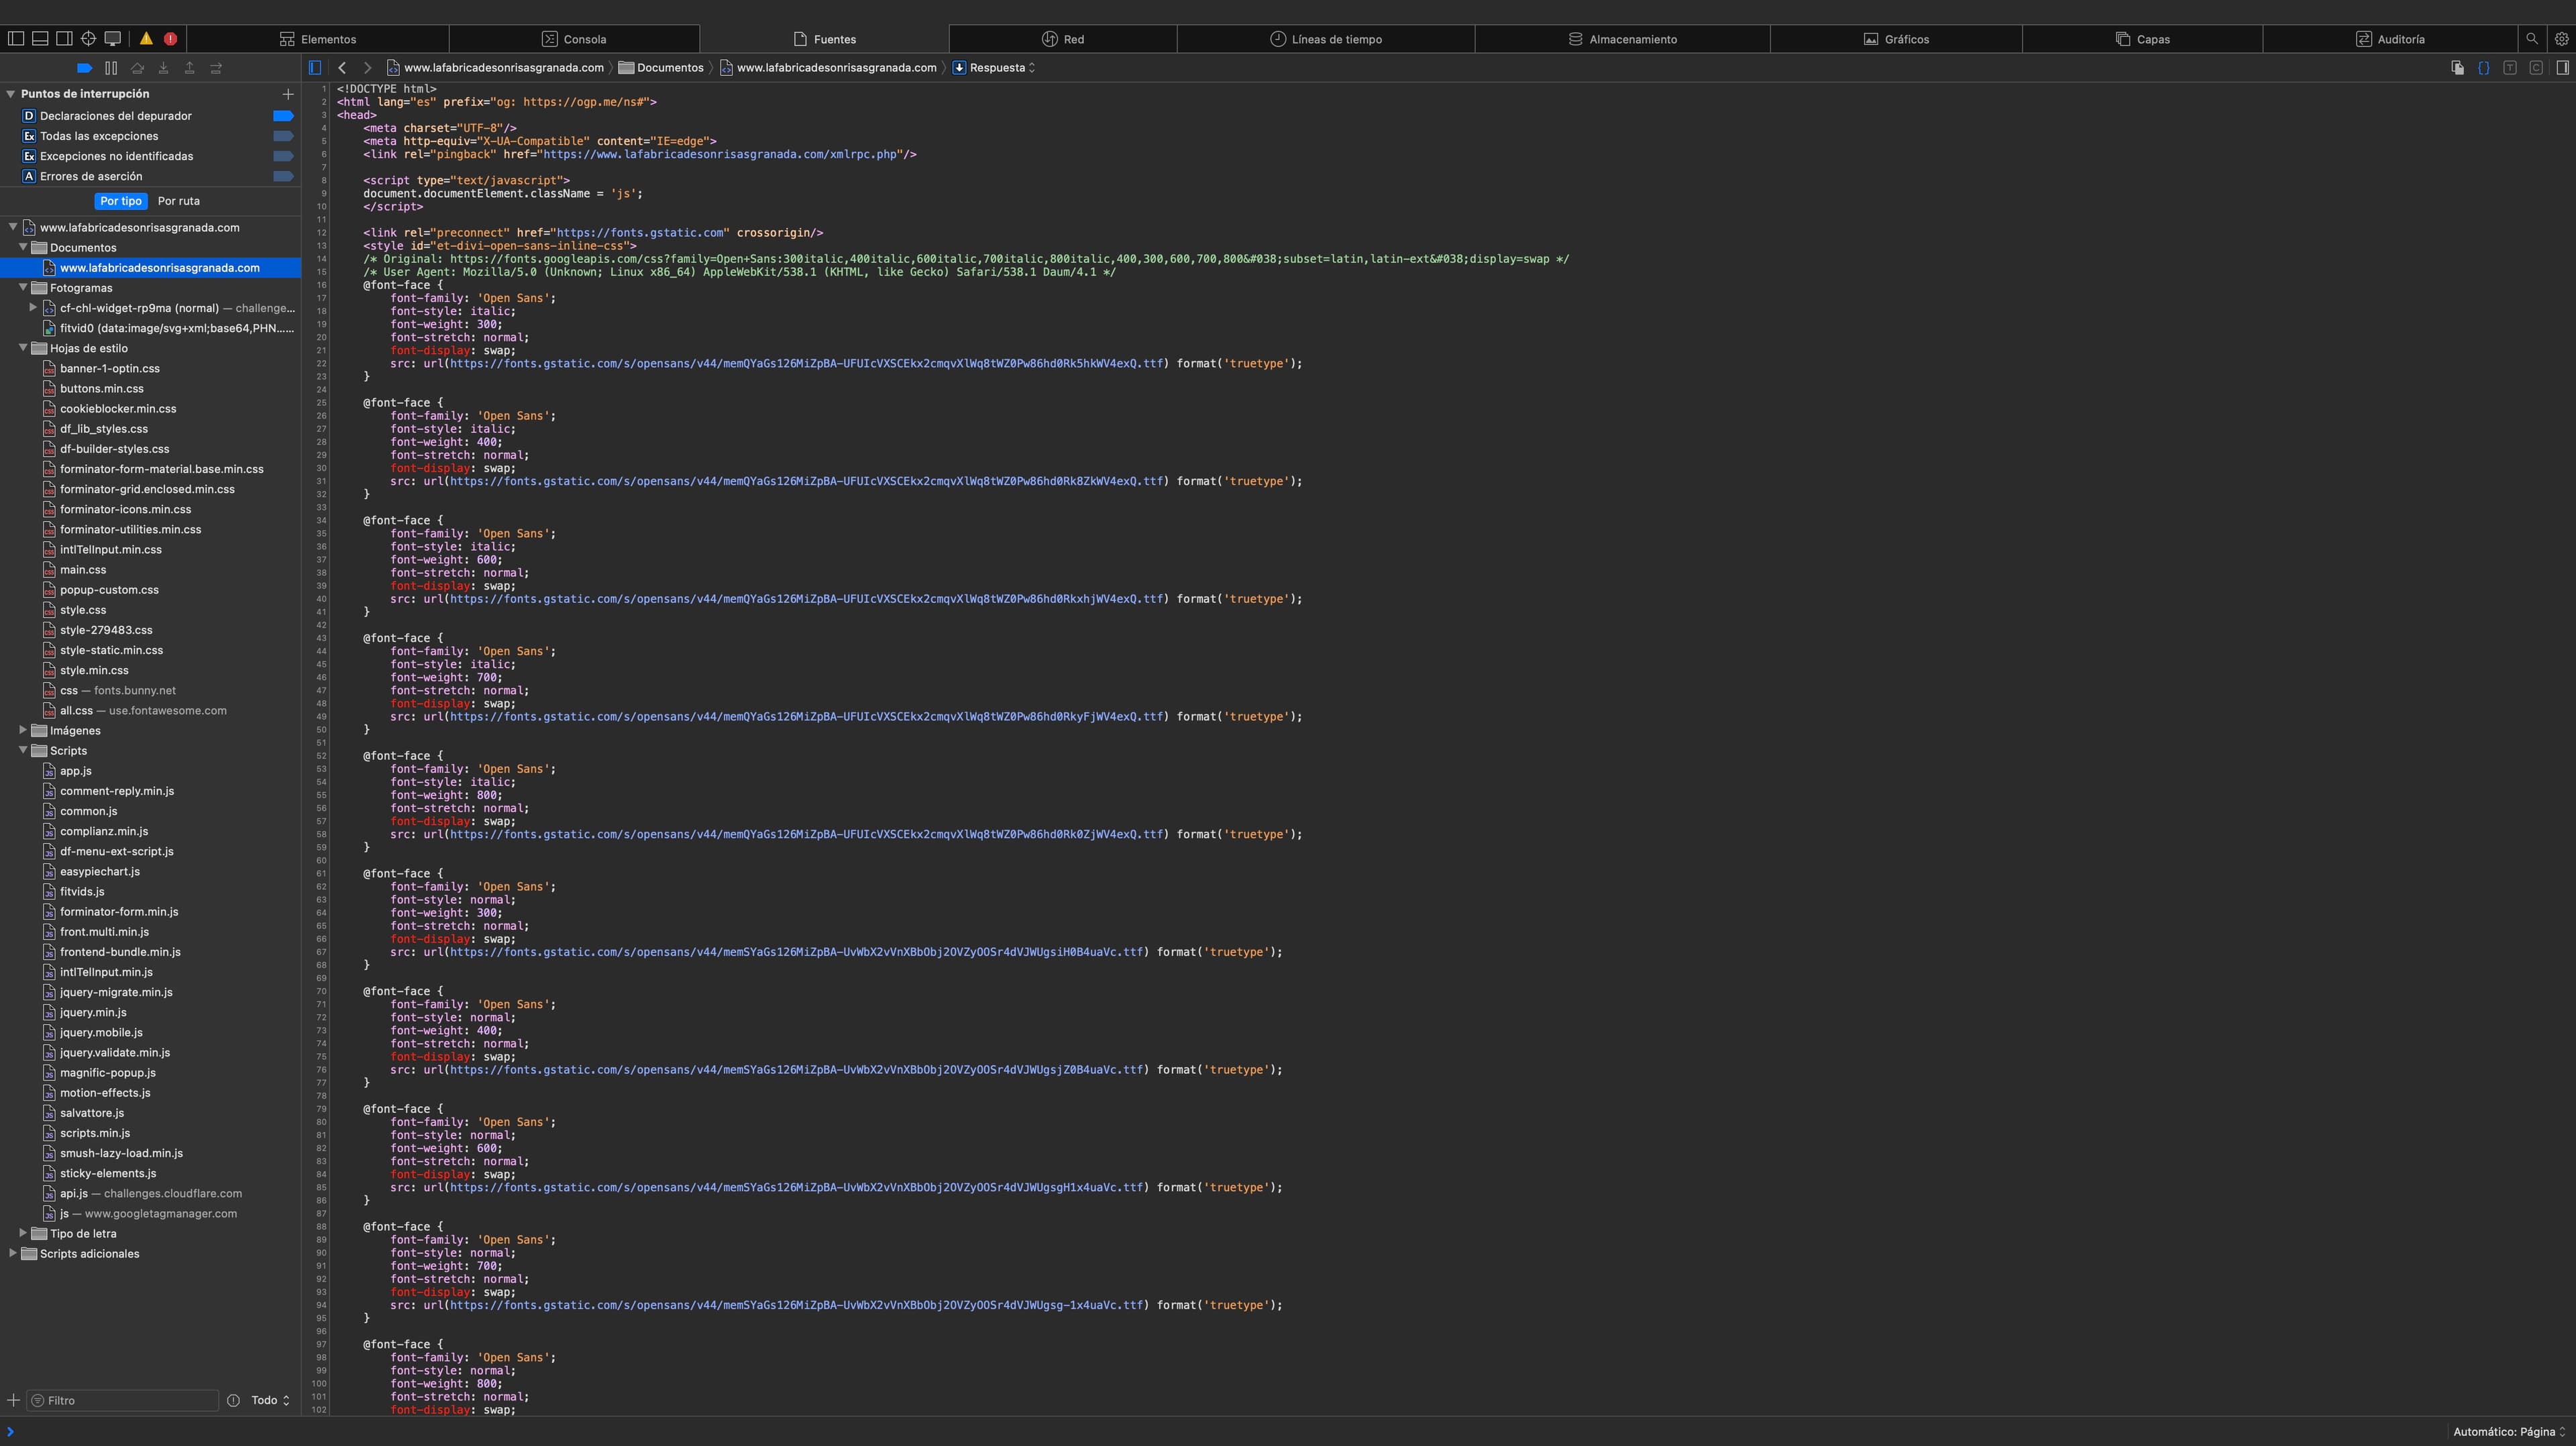Screen dimensions: 2576x1446
Task: Expand the Imágenes folder
Action: (x=23, y=731)
